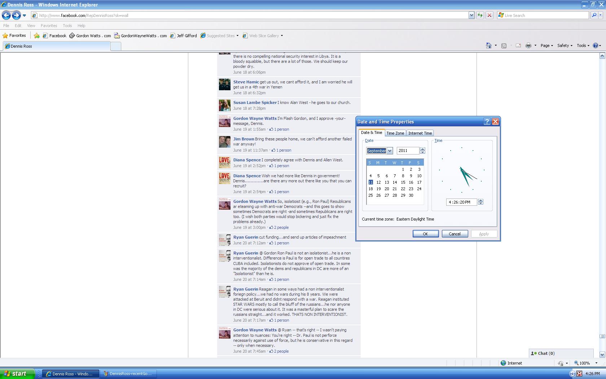Open the address bar history dropdown

(x=471, y=15)
